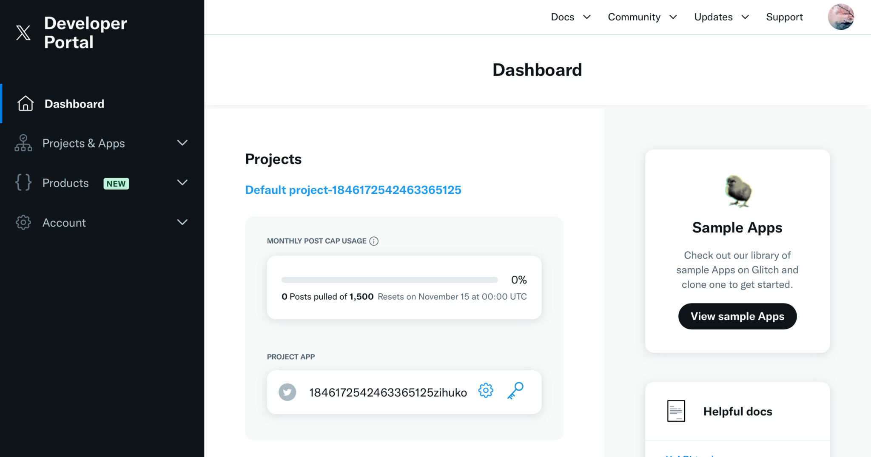Open app settings gear icon
Screen dimensions: 871x457
click(x=485, y=390)
